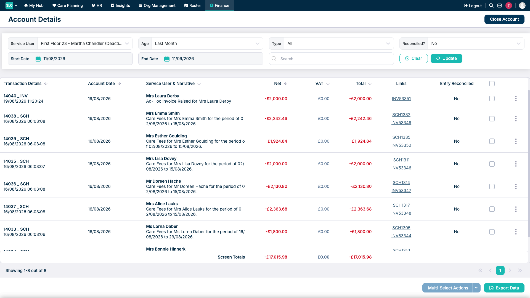The width and height of the screenshot is (530, 298).
Task: Open row actions menu for 14036_SCH
Action: coord(516,187)
